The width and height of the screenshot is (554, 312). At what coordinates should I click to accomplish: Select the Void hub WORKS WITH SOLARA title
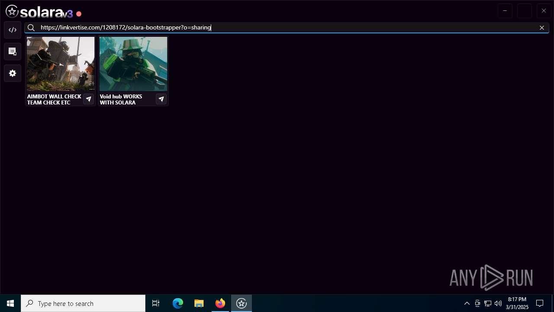(x=121, y=99)
